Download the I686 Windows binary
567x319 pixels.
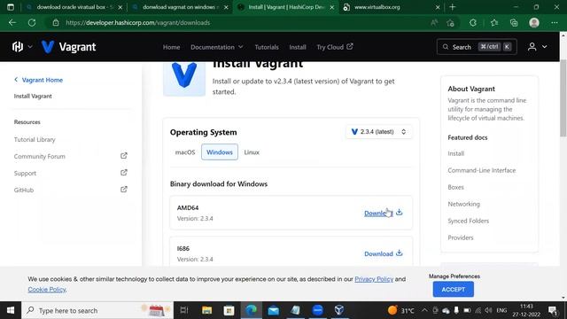[x=378, y=254]
